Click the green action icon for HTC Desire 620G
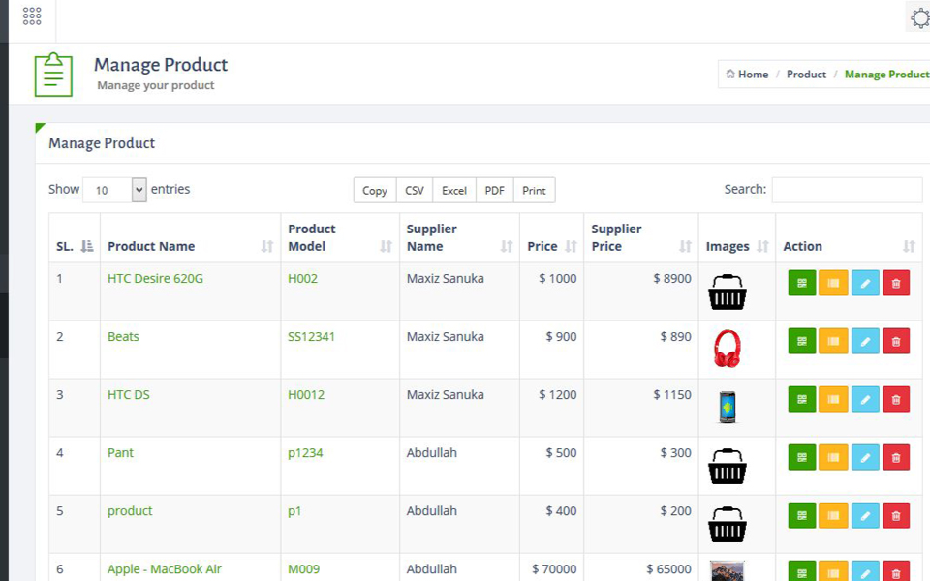This screenshot has width=930, height=581. tap(802, 283)
